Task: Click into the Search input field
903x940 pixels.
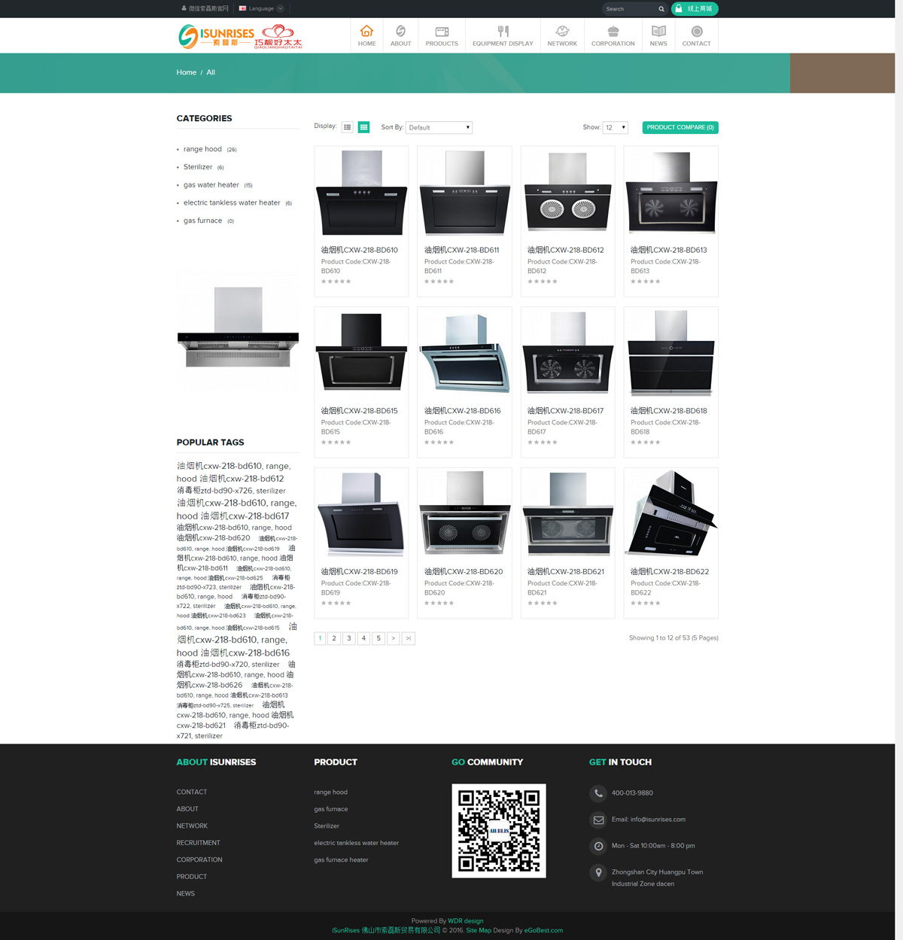Action: [629, 9]
